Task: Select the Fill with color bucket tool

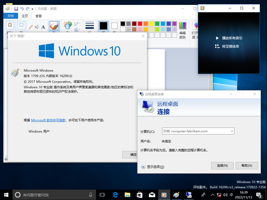Action: tap(37, 27)
